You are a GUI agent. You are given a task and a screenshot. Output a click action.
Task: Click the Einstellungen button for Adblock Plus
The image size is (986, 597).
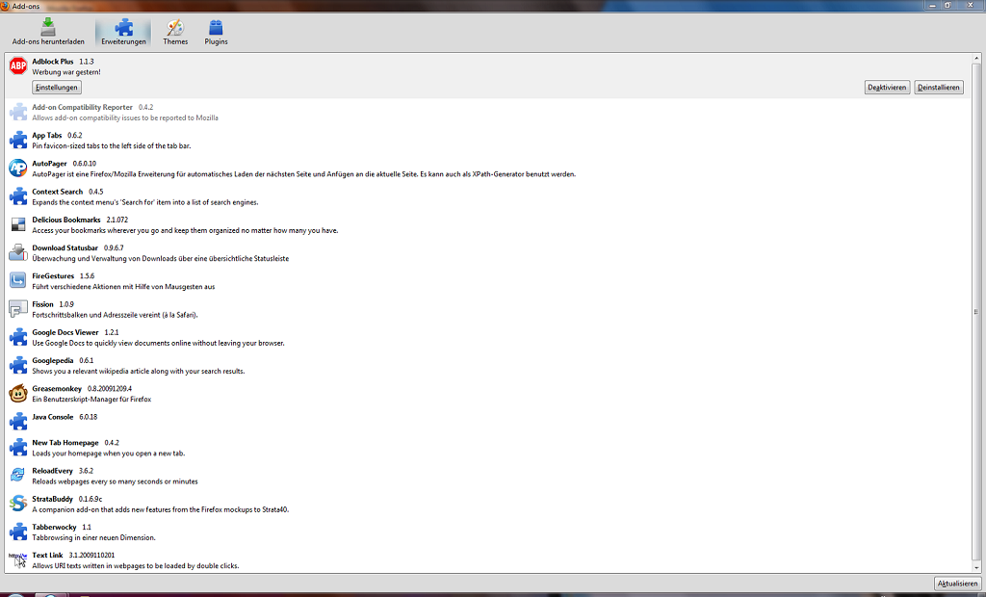tap(57, 88)
